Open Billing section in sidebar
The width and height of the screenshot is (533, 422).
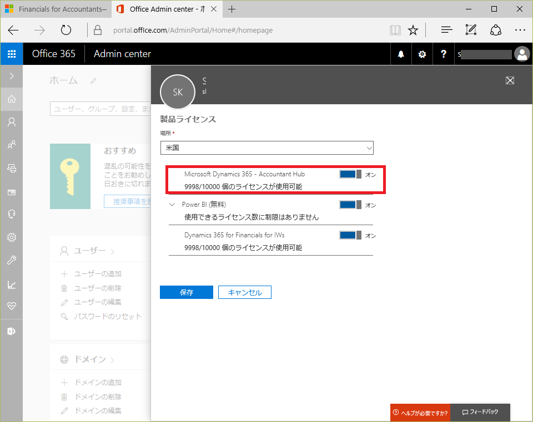click(12, 192)
